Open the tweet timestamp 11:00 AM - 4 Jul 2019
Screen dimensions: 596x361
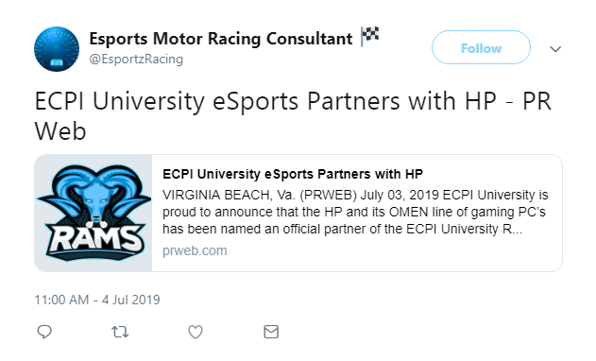(97, 300)
